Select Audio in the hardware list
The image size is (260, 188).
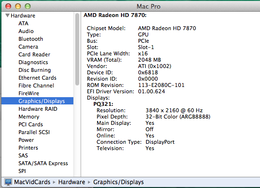click(x=26, y=31)
